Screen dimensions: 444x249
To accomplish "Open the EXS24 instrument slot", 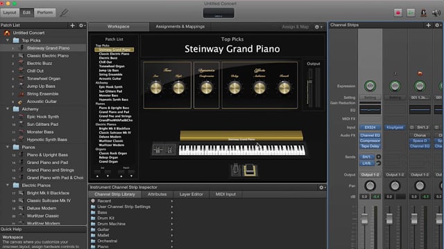I will click(x=370, y=127).
